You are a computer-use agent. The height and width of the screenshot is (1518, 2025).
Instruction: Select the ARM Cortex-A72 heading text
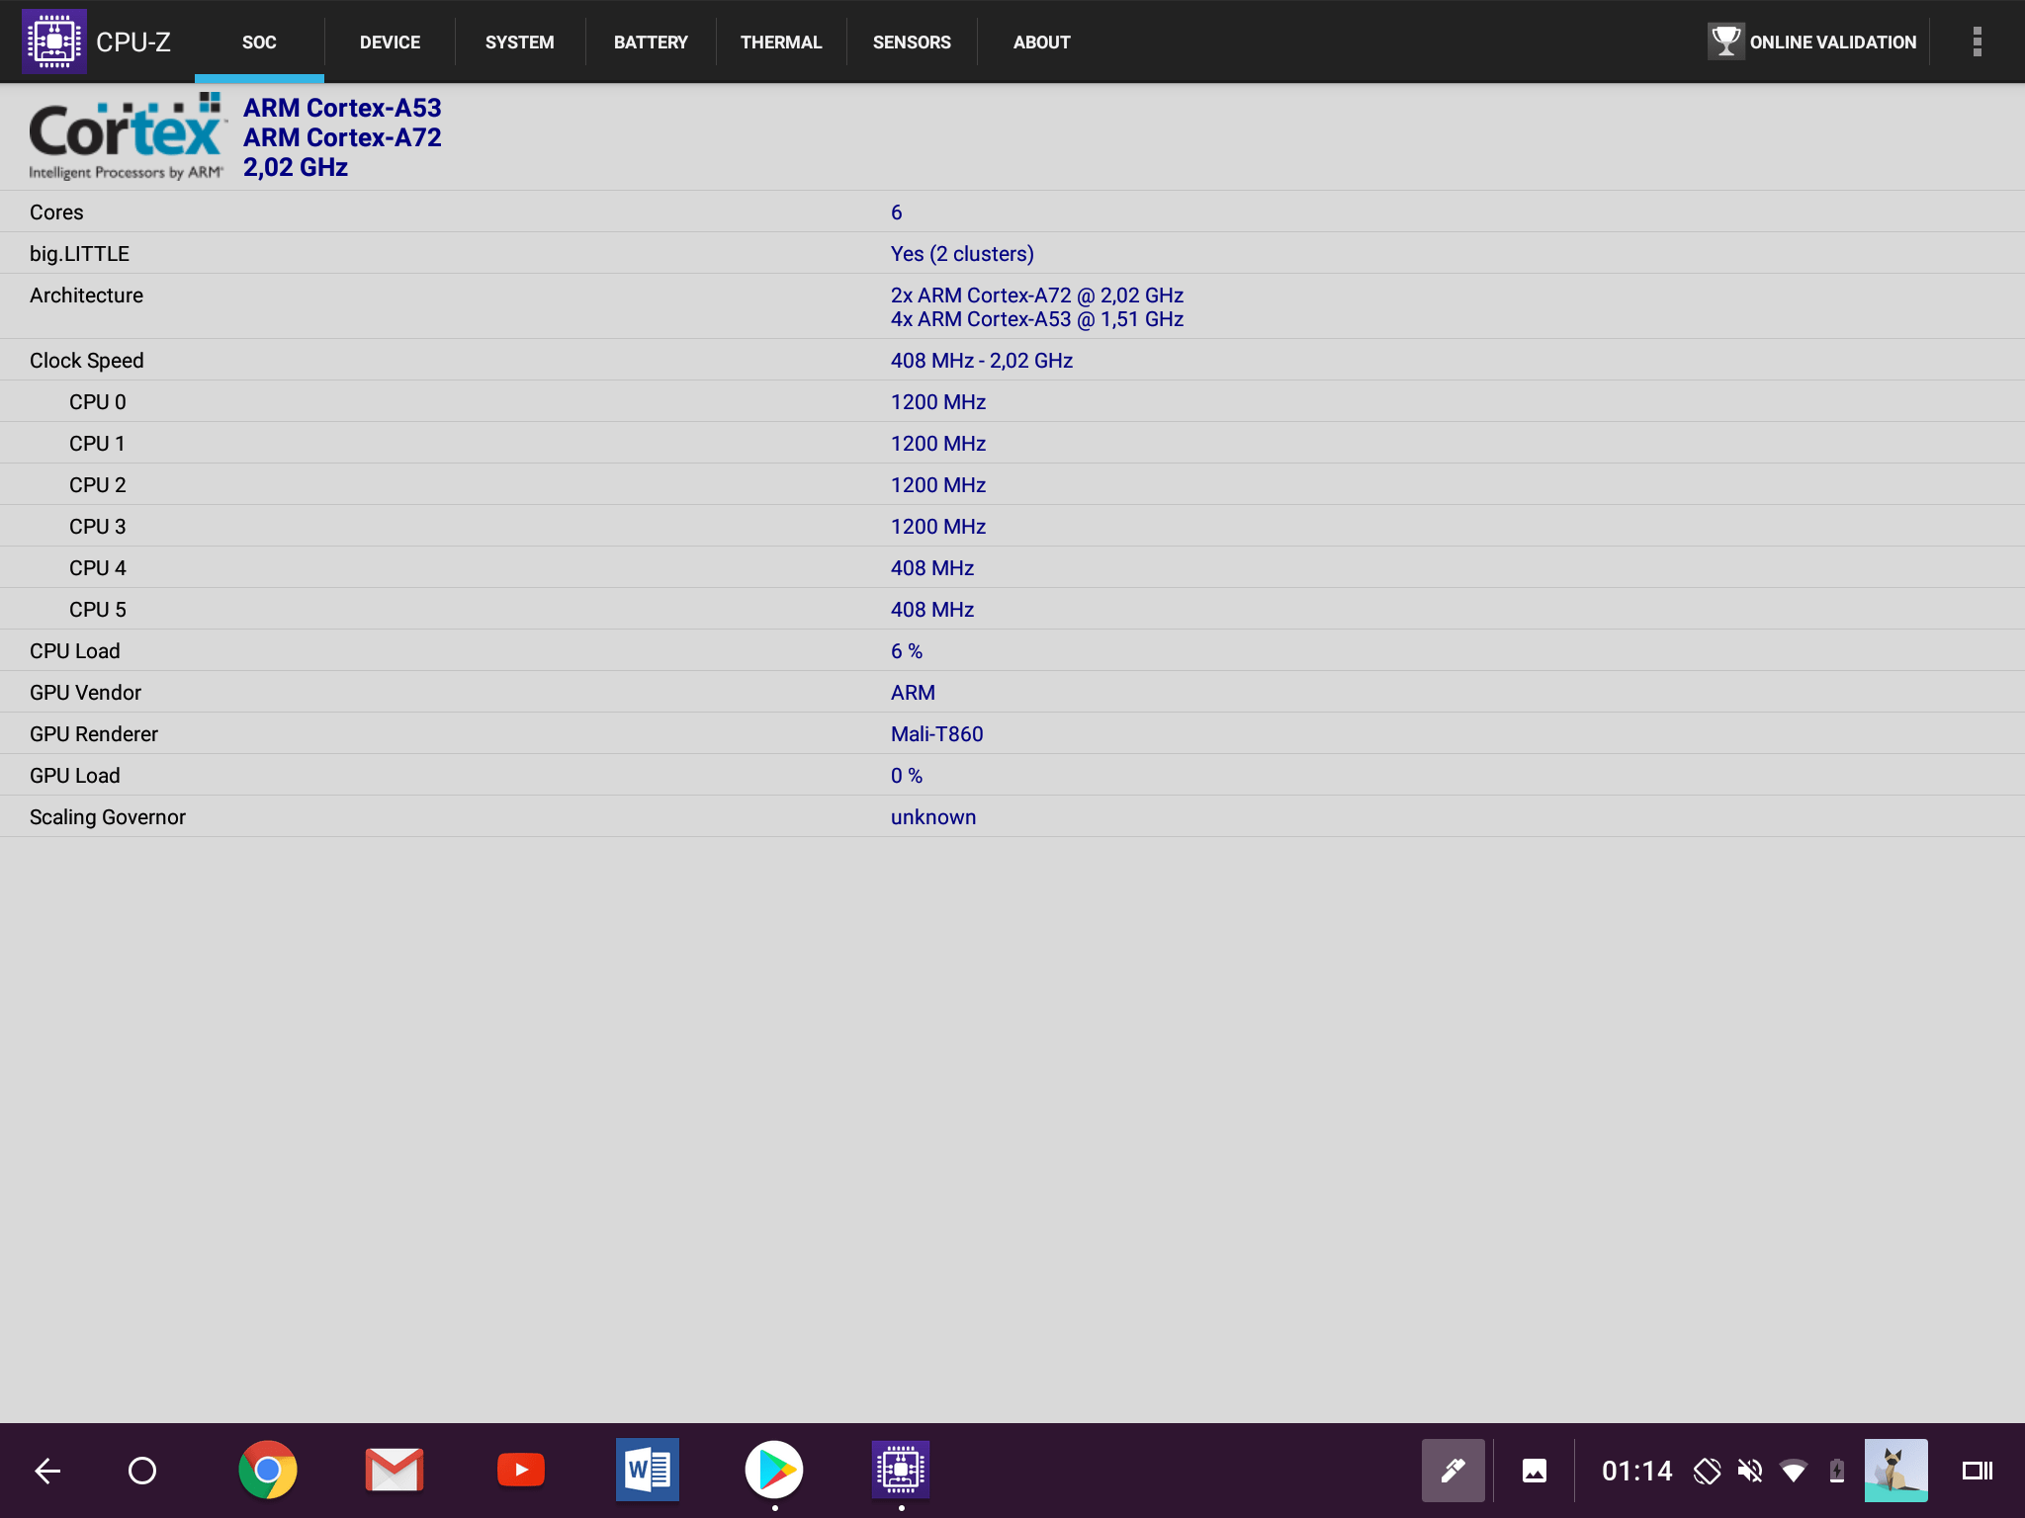coord(342,137)
